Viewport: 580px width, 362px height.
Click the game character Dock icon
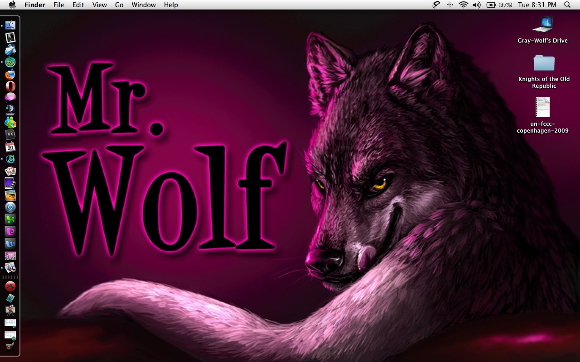point(10,310)
